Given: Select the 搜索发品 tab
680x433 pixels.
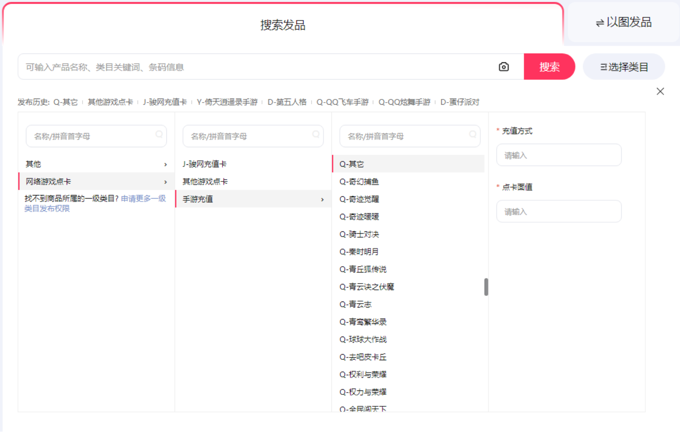Looking at the screenshot, I should (x=283, y=25).
